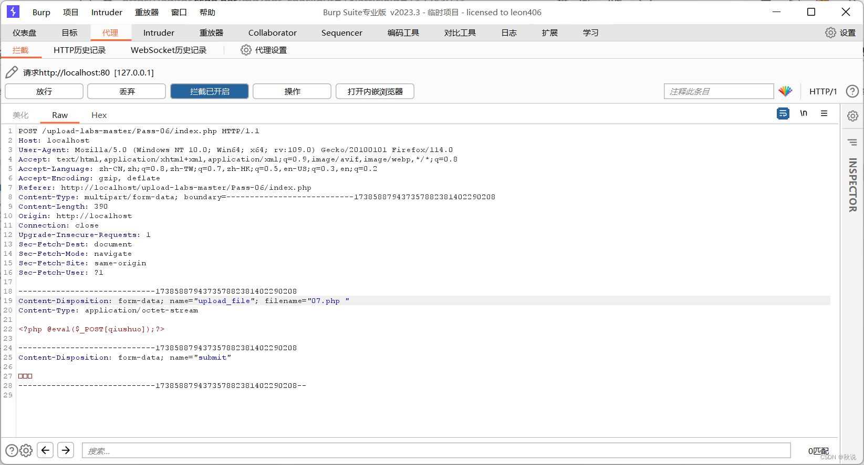Open the search settings gear icon
The height and width of the screenshot is (465, 864).
[x=26, y=450]
